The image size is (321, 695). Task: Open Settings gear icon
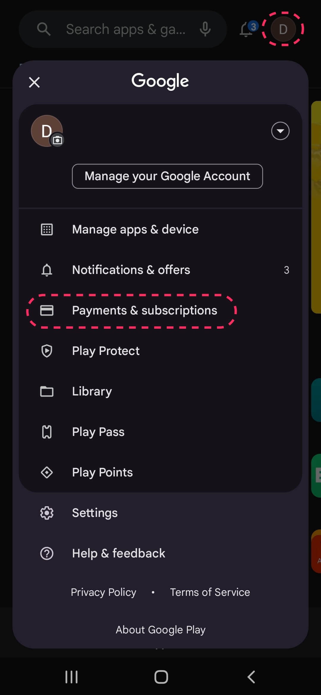[x=47, y=513]
